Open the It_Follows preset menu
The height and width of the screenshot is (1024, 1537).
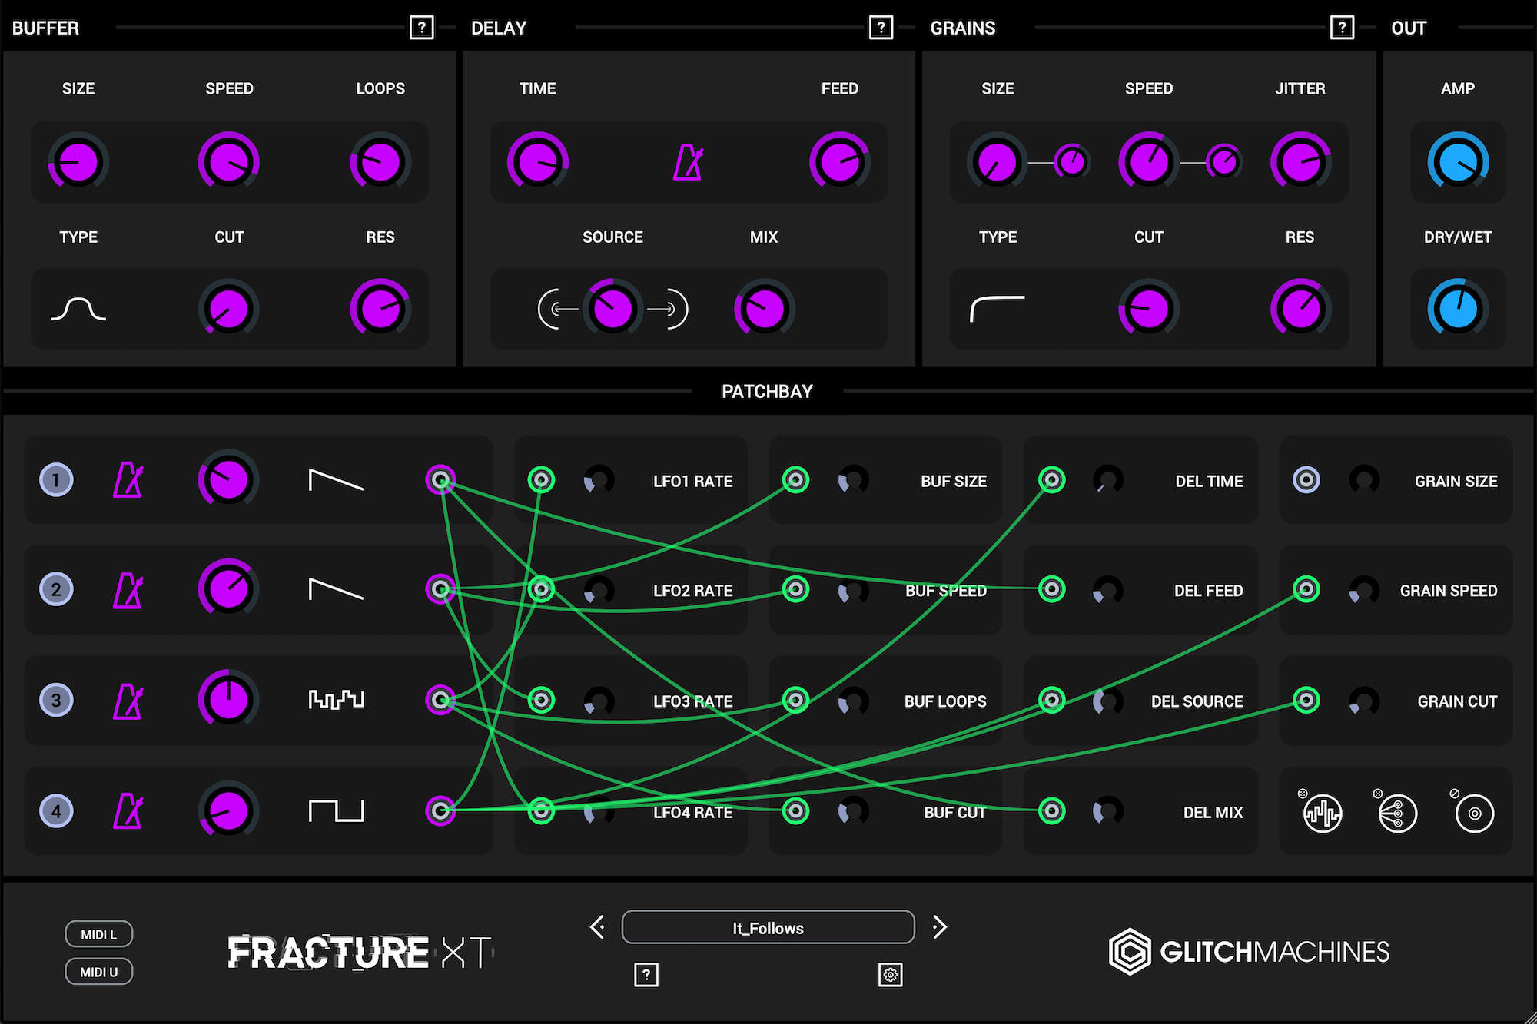click(x=768, y=927)
